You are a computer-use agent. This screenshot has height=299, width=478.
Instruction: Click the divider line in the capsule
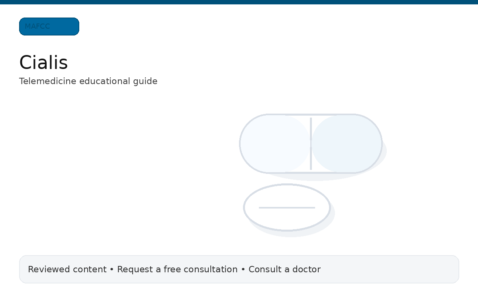(311, 144)
